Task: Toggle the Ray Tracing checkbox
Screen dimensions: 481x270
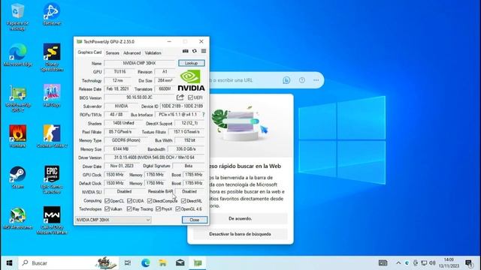Action: pos(129,208)
